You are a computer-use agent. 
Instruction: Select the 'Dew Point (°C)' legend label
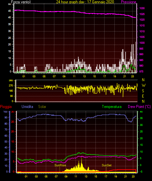[139, 107]
